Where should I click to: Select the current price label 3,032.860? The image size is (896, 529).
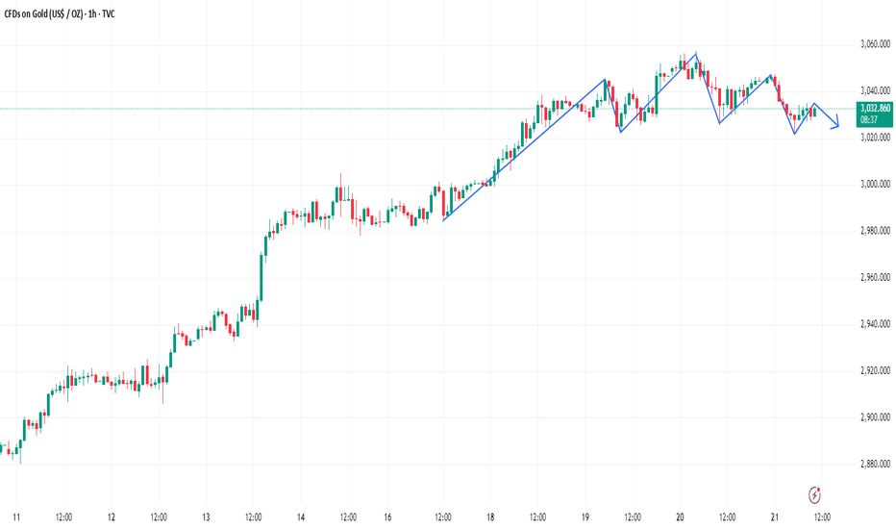pos(876,108)
